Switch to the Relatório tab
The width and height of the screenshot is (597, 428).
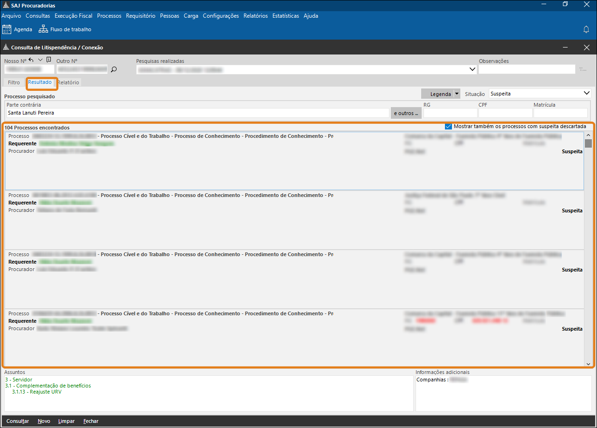pos(69,82)
